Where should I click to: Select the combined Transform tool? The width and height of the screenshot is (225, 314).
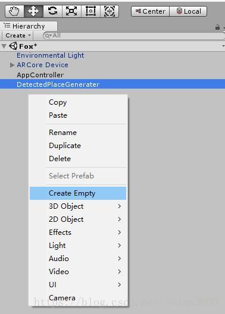(x=110, y=11)
